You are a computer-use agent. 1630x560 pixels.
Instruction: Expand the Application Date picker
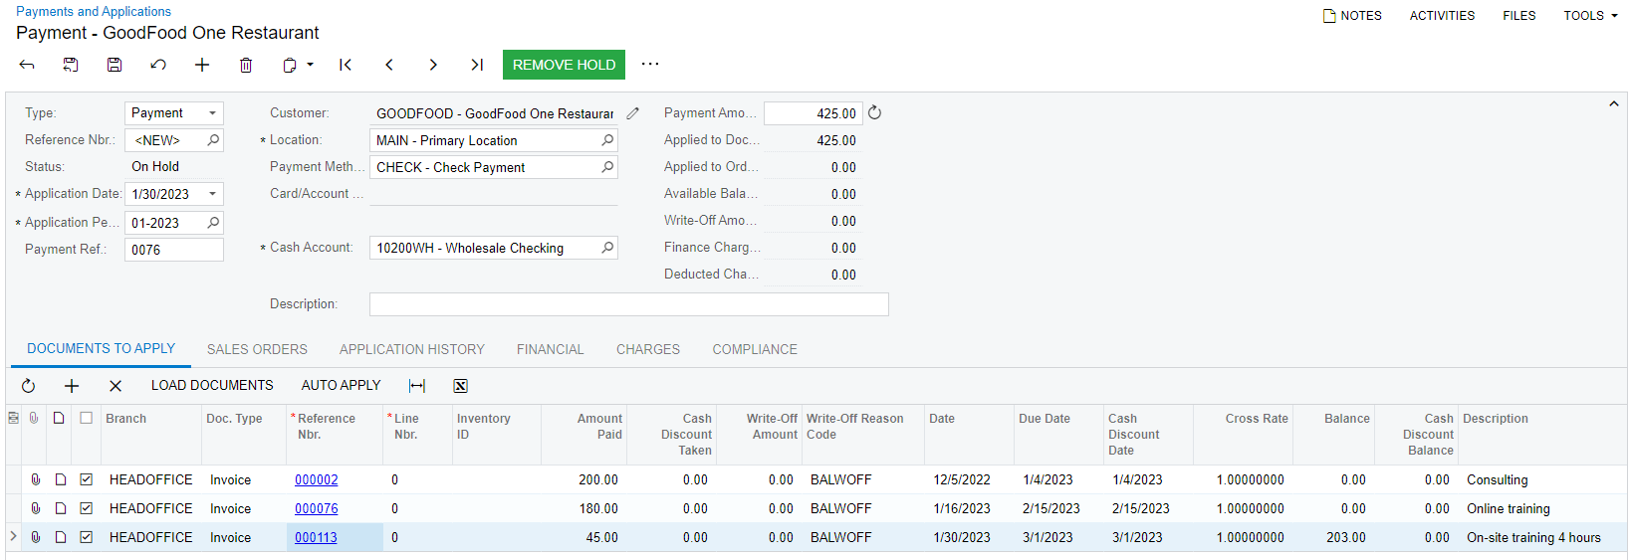[212, 194]
